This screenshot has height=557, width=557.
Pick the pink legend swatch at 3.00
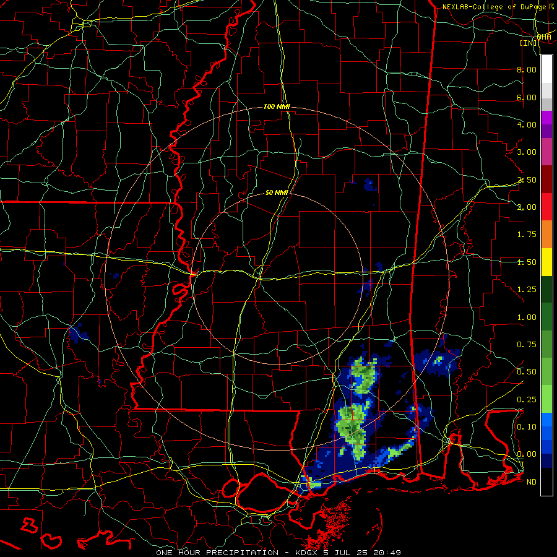tap(546, 152)
